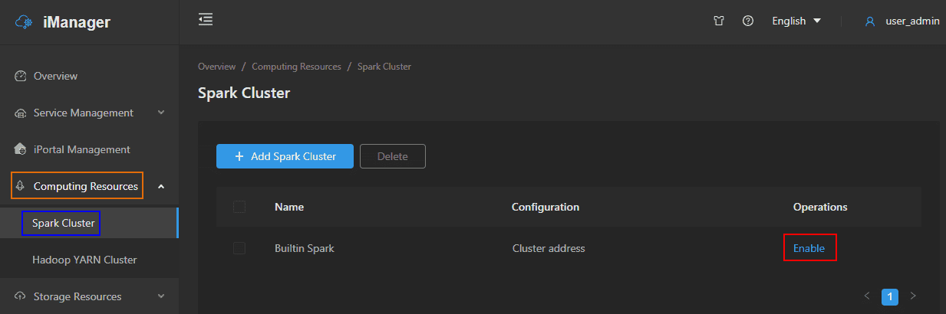Check the Builtin Spark row checkbox
Screen dimensions: 946x314
click(x=239, y=248)
